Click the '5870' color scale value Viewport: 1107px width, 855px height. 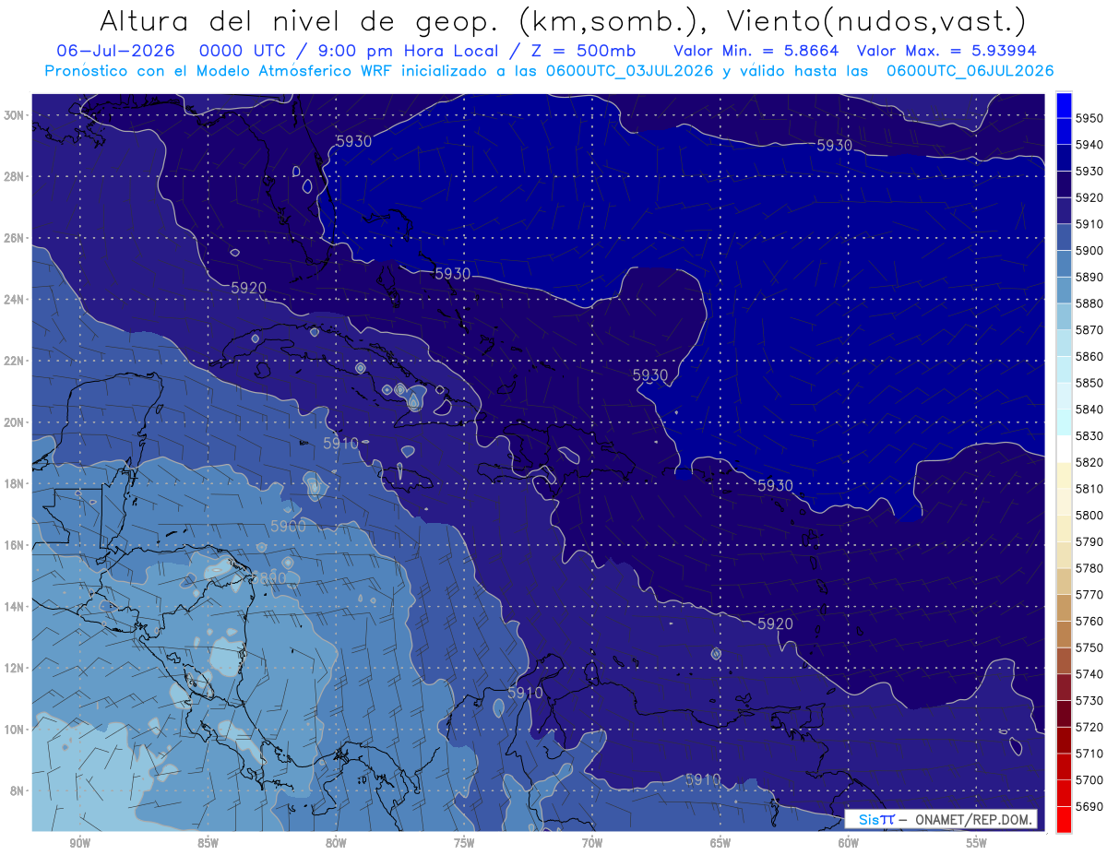[x=1089, y=330]
